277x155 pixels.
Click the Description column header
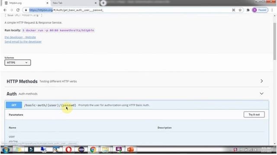coord(164,127)
